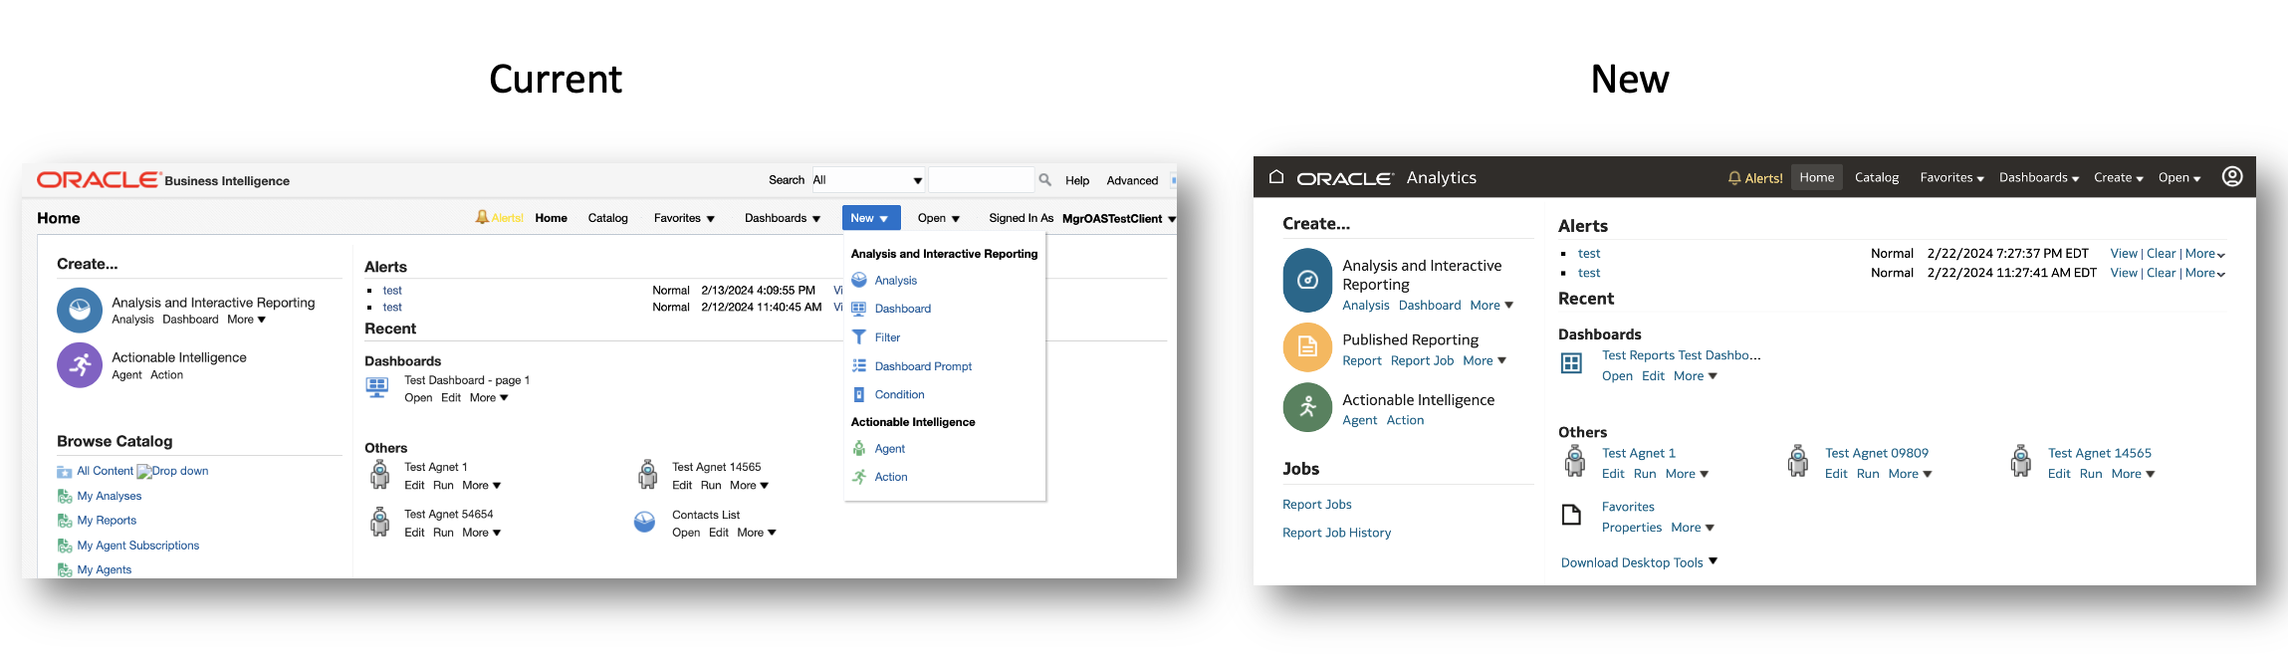Click Test Agnet 1 robot icon in Current
This screenshot has width=2288, height=659.
pyautogui.click(x=380, y=475)
